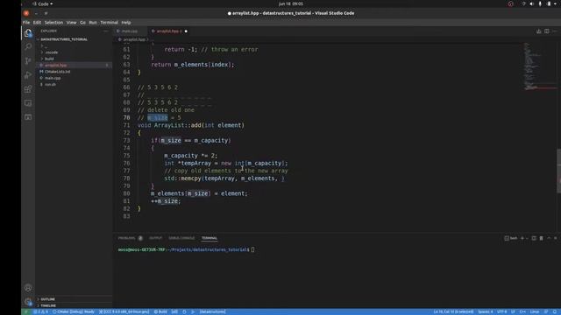Open the Extensions view
Screen dimensions: 561x315
tap(28, 89)
